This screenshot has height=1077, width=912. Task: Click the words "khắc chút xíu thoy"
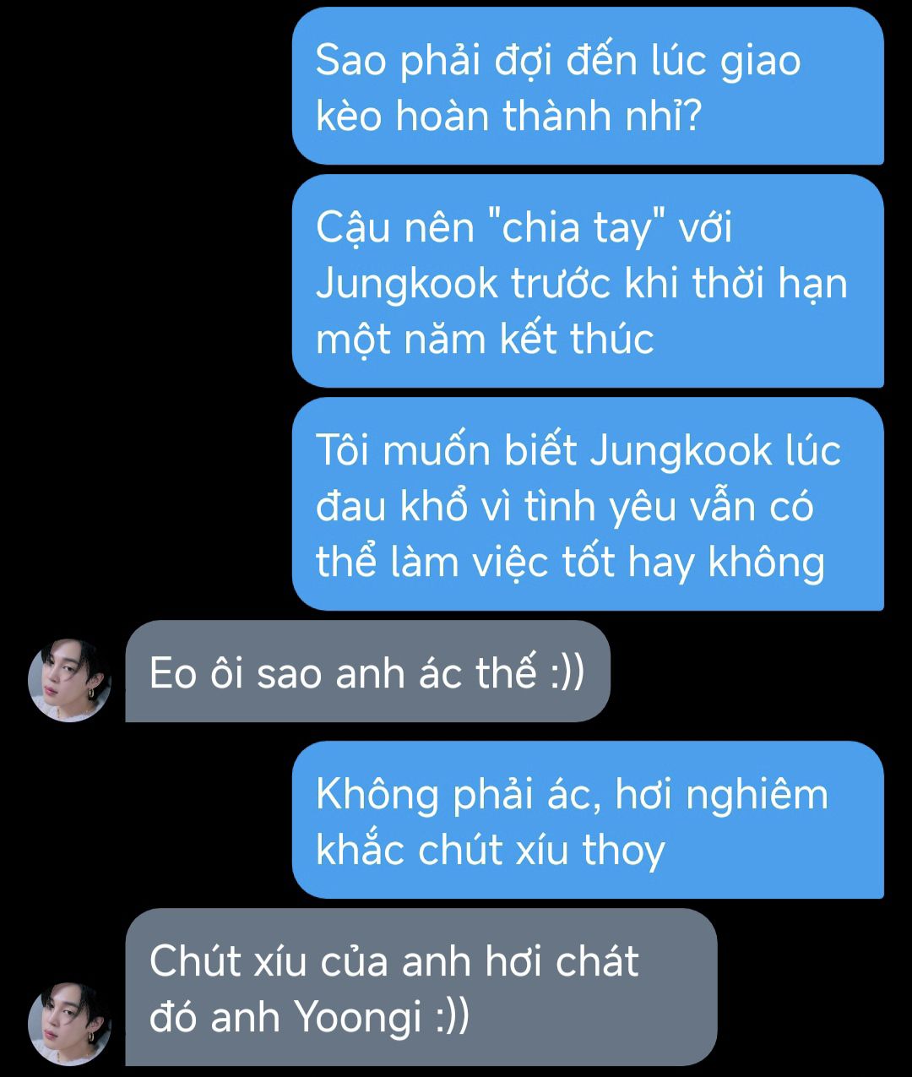[490, 850]
